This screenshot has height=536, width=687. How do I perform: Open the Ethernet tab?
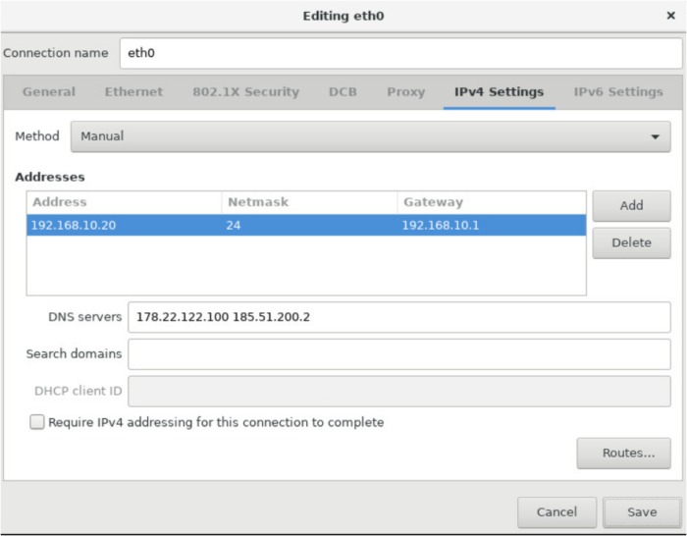click(x=133, y=92)
